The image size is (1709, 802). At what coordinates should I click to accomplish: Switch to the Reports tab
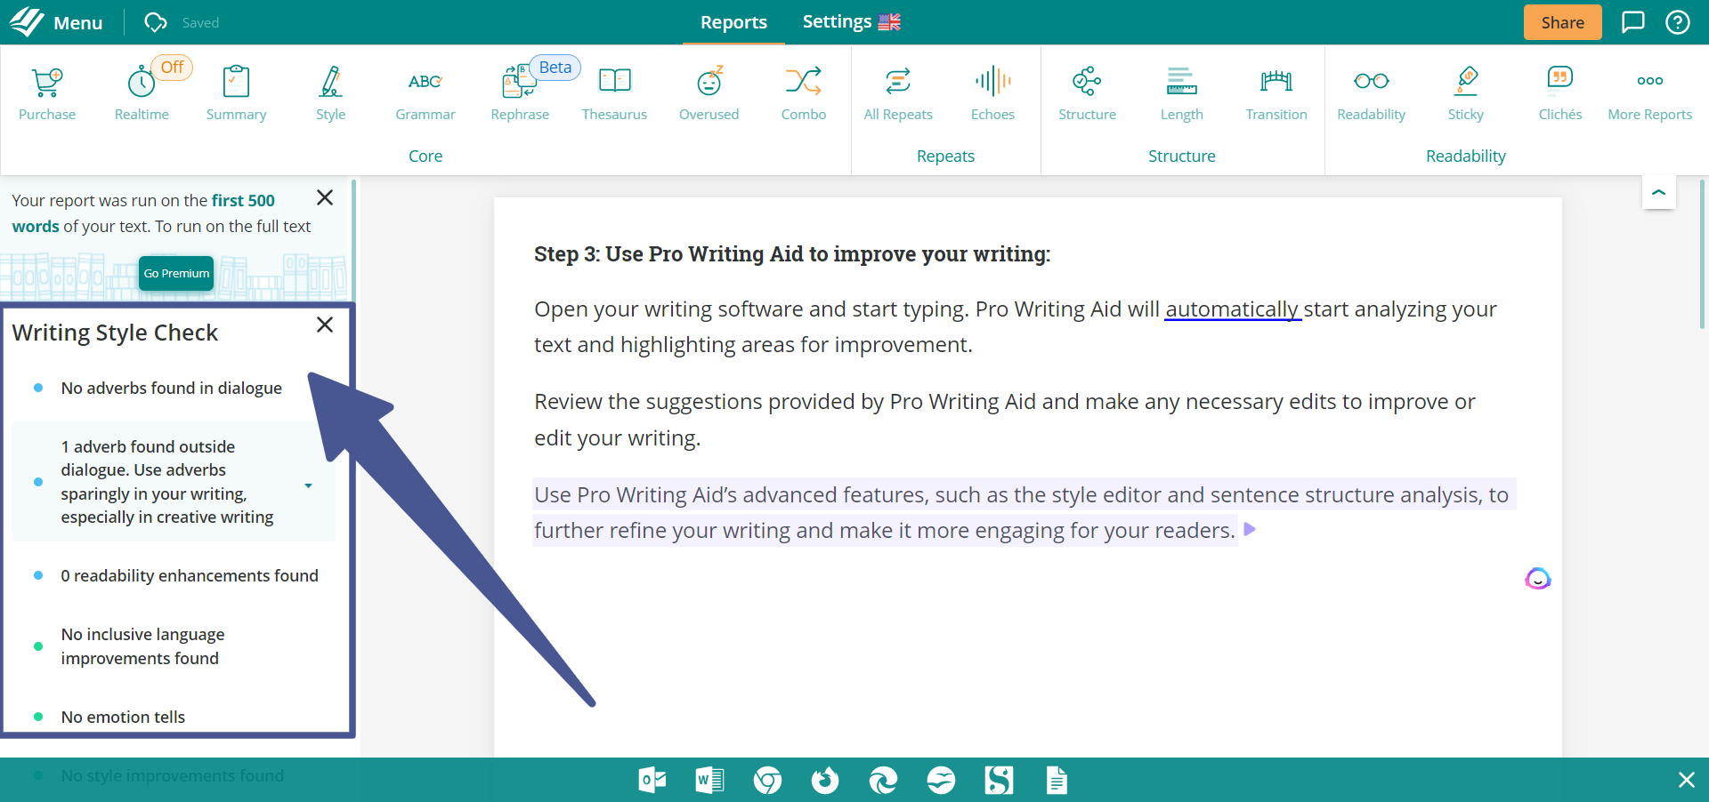click(x=733, y=22)
